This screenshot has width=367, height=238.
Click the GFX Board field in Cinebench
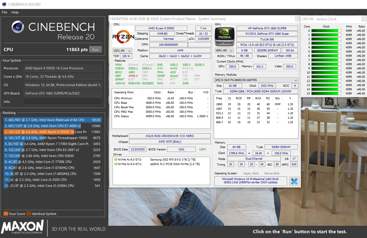[63, 93]
